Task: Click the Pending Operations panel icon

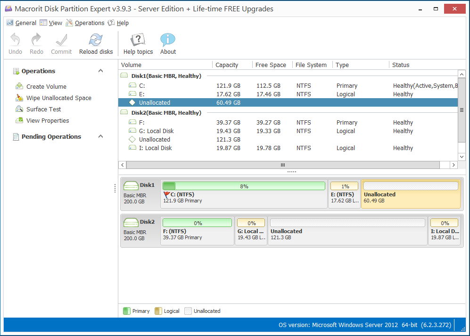Action: coord(16,137)
